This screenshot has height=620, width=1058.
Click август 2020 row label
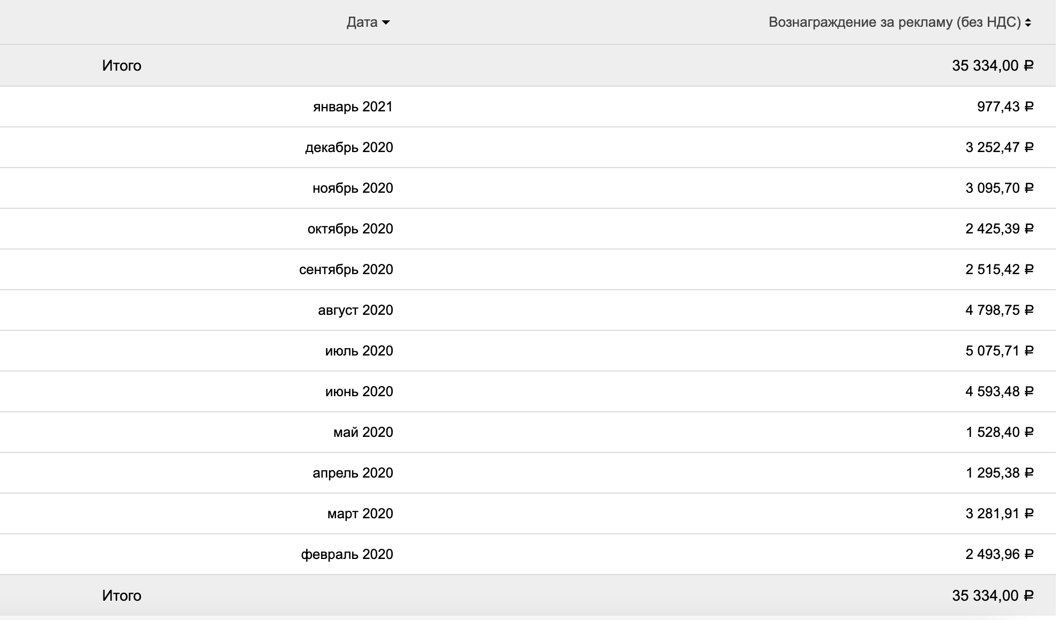355,310
